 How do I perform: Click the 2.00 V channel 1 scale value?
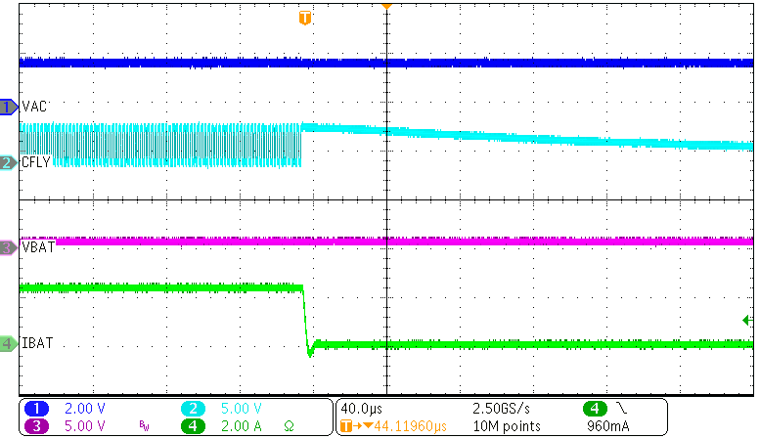[85, 409]
